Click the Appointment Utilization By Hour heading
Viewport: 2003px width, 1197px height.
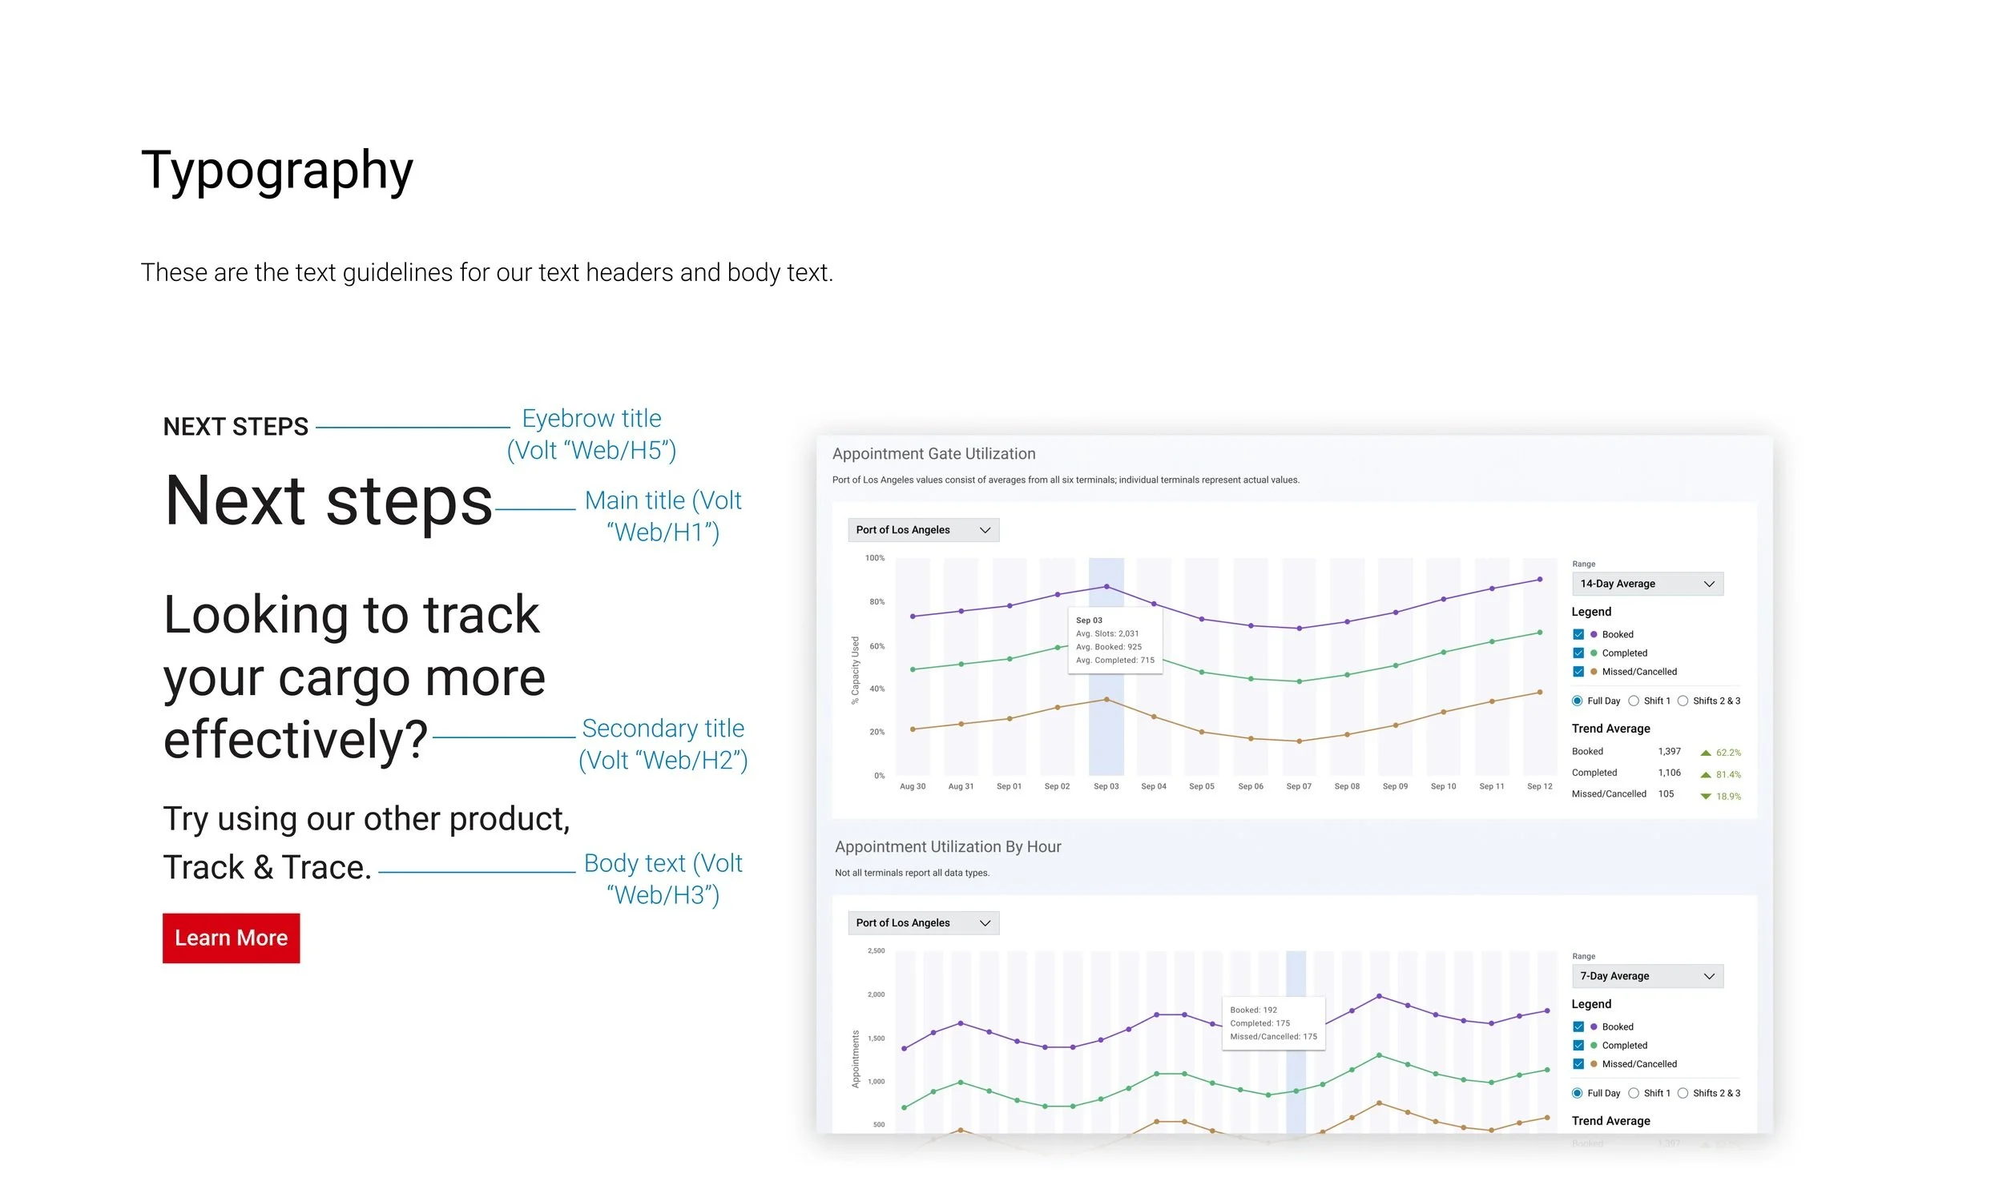948,846
